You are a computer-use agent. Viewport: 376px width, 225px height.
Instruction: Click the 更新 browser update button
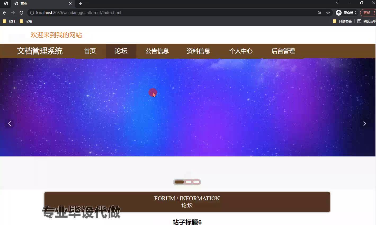pyautogui.click(x=367, y=13)
